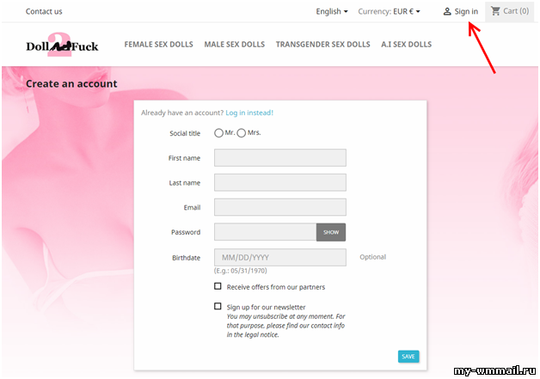The image size is (540, 379).
Task: Expand the English language dropdown
Action: pyautogui.click(x=332, y=11)
